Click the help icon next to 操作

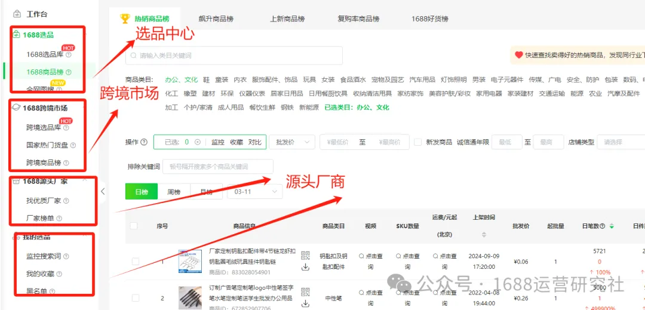(143, 142)
